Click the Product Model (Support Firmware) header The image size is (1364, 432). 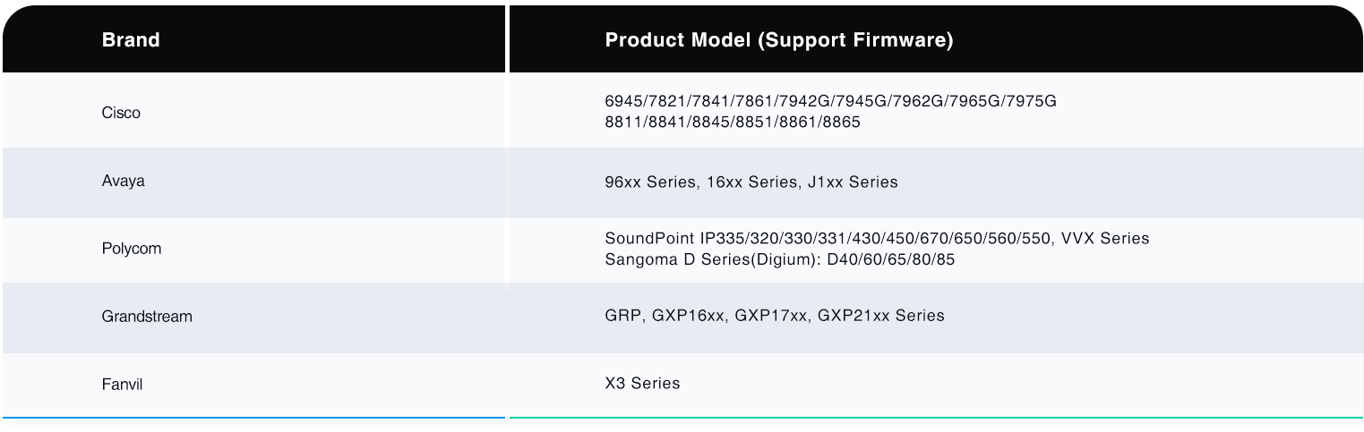point(779,40)
